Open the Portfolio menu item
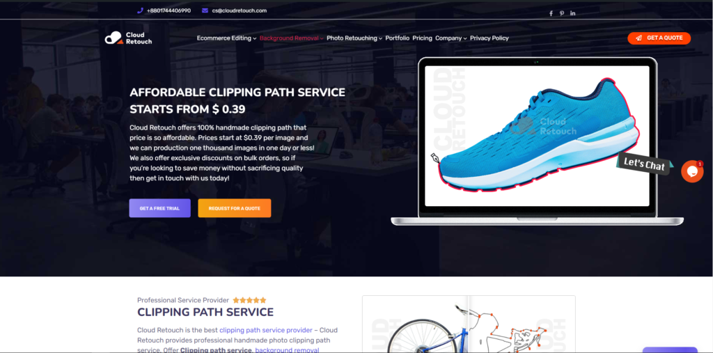This screenshot has width=713, height=353. coord(398,38)
